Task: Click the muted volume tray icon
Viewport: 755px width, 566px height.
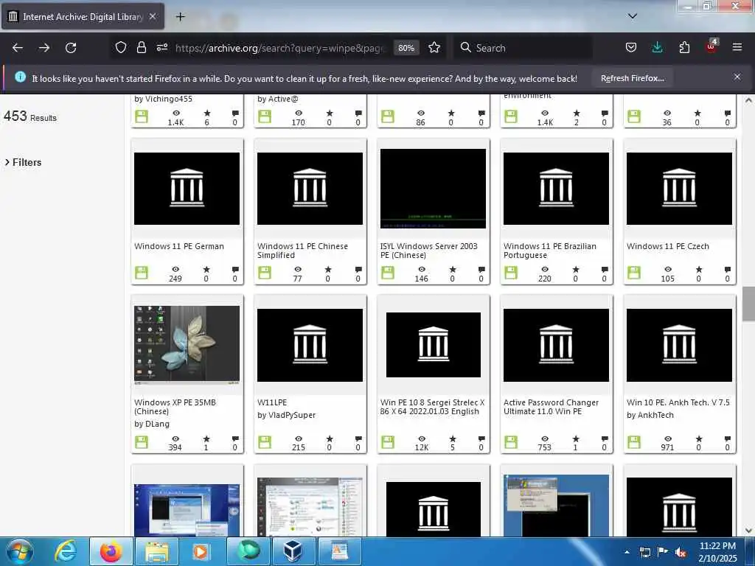Action: click(x=681, y=552)
